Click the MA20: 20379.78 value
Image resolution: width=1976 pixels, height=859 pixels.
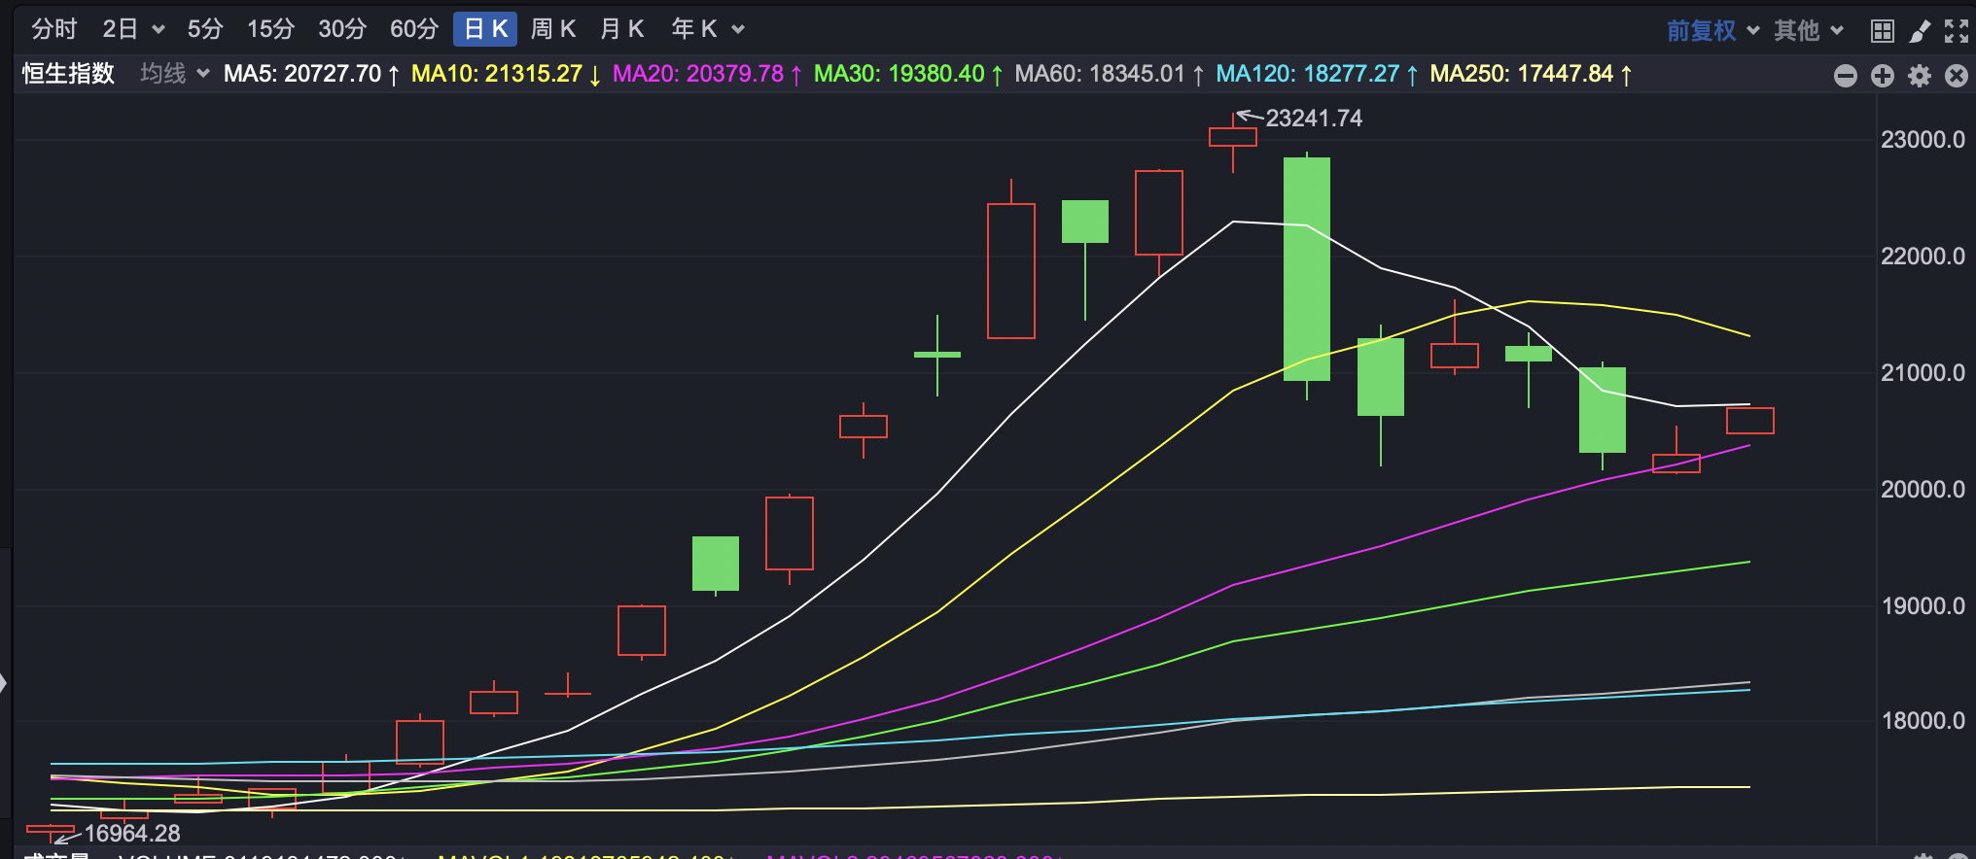708,74
